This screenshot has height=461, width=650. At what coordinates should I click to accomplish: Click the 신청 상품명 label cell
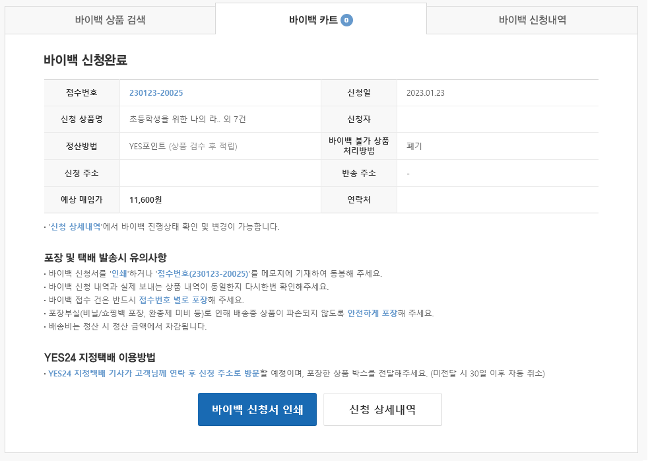[x=82, y=119]
